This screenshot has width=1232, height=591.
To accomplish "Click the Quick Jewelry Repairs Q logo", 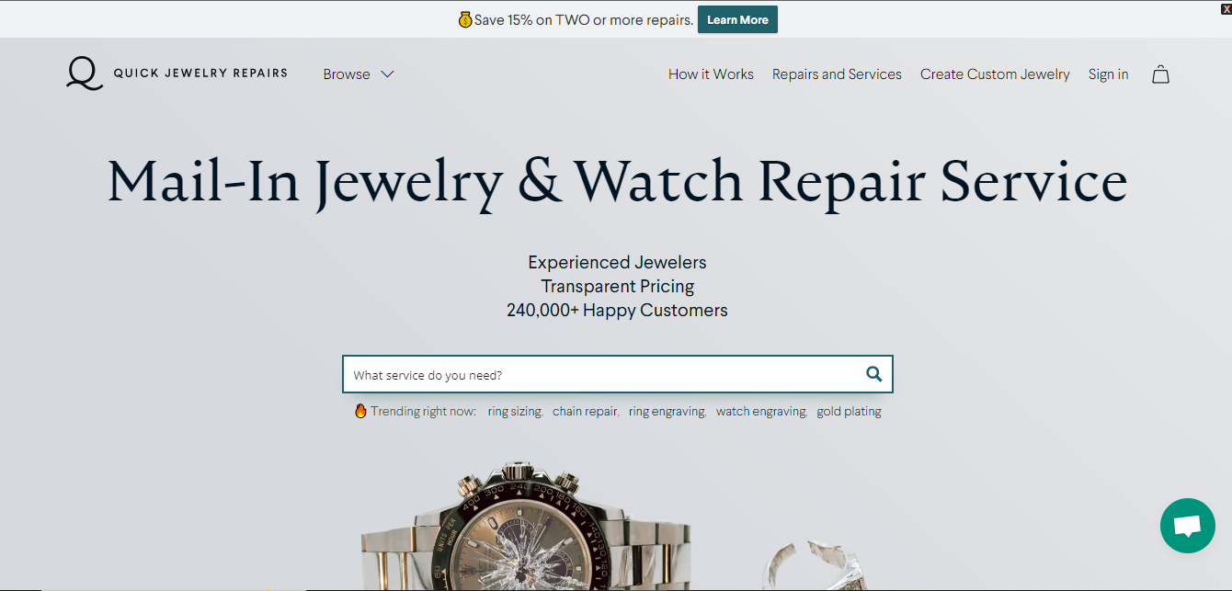I will pyautogui.click(x=85, y=74).
